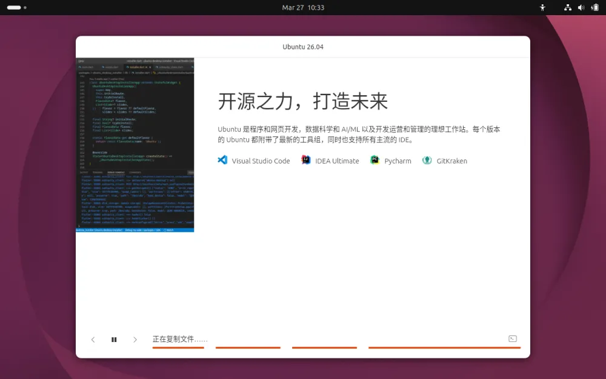Viewport: 606px width, 379px height.
Task: Click the Visual Studio Code logo
Action: [x=222, y=159]
